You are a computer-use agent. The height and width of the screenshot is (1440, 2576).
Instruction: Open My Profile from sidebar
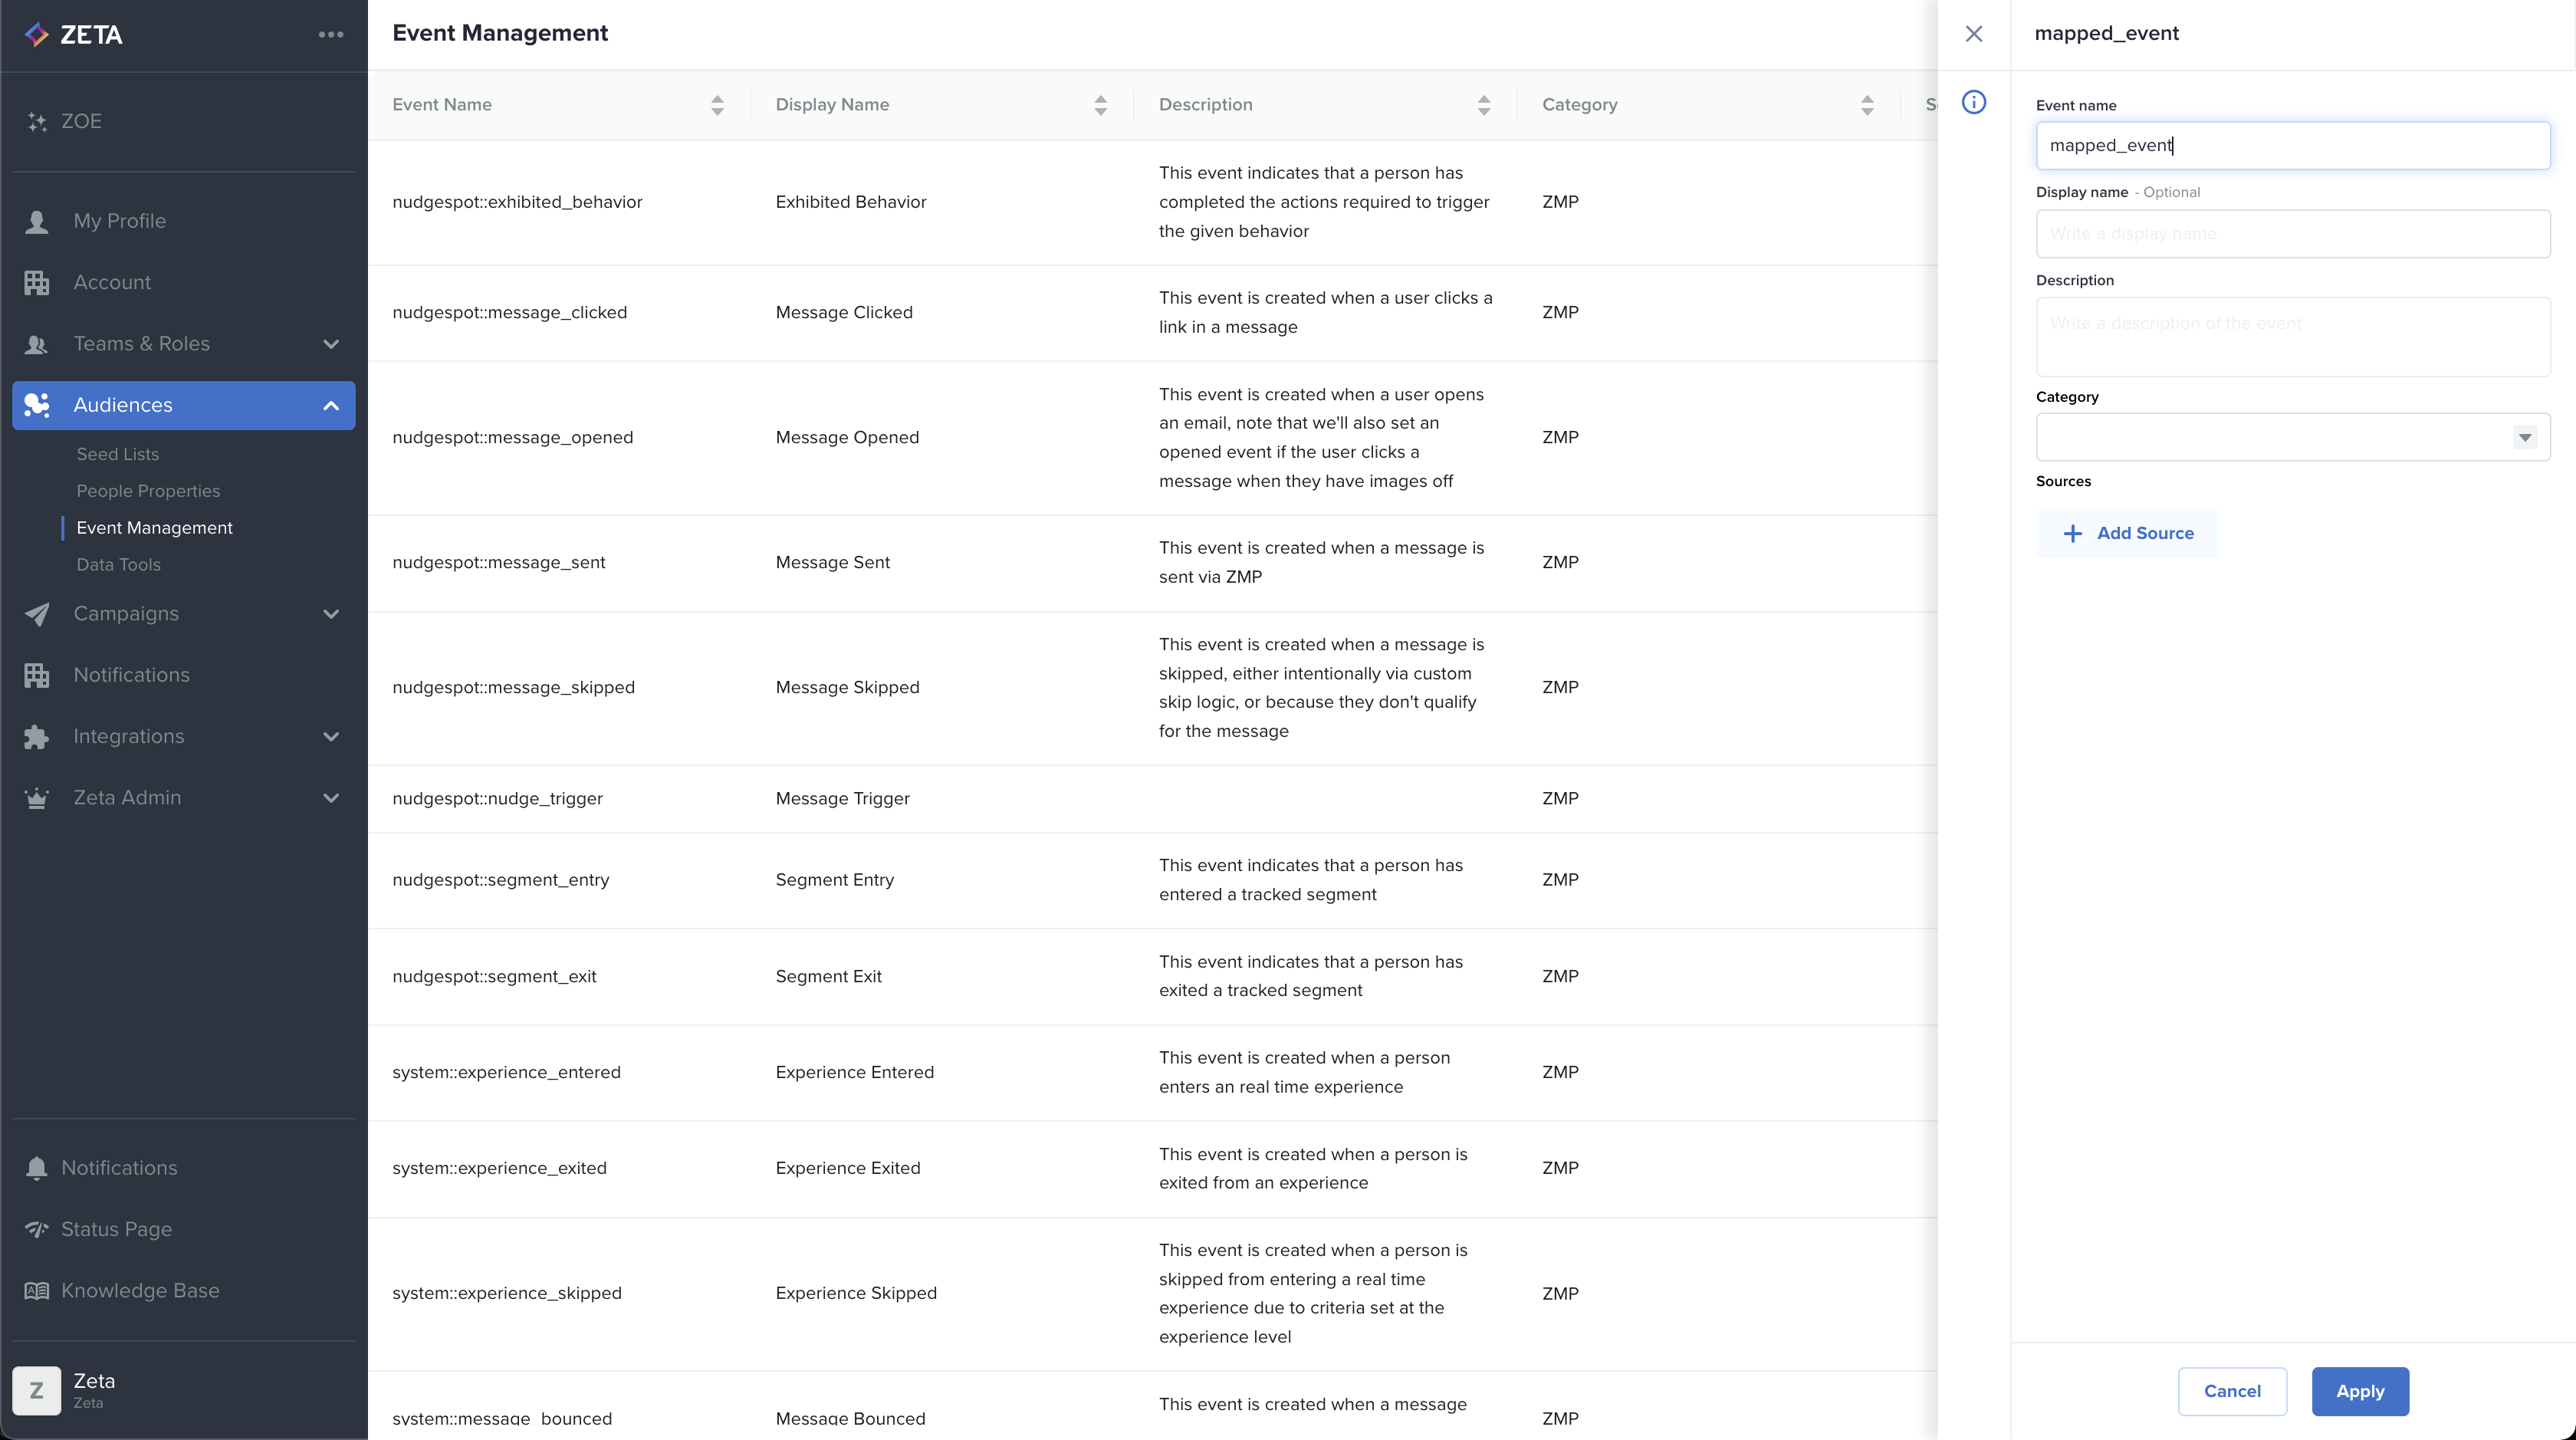tap(119, 221)
